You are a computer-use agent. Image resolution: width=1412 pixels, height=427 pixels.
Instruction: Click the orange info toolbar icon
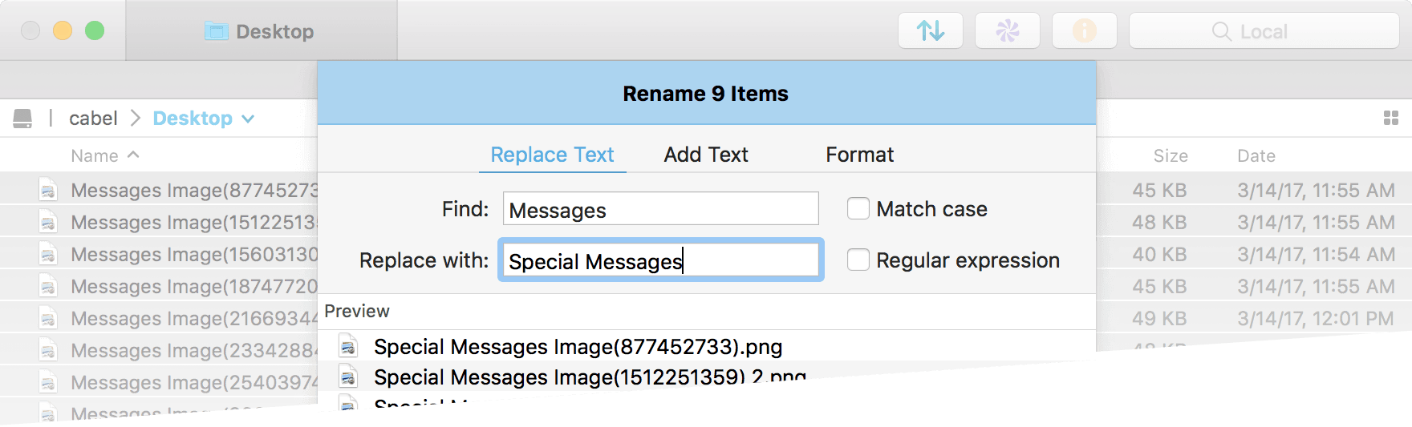click(x=1084, y=31)
